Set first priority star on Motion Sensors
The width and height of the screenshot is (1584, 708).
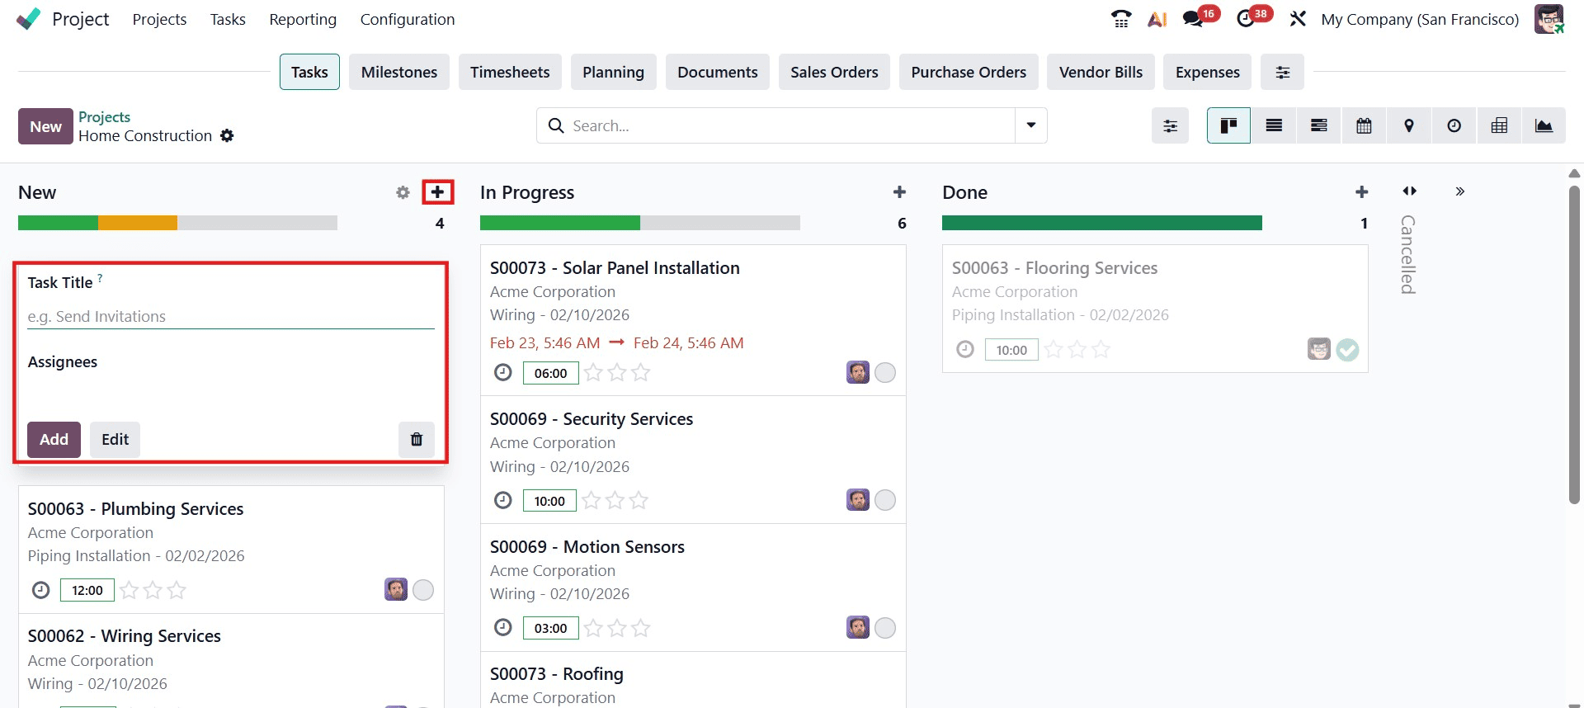click(x=593, y=628)
